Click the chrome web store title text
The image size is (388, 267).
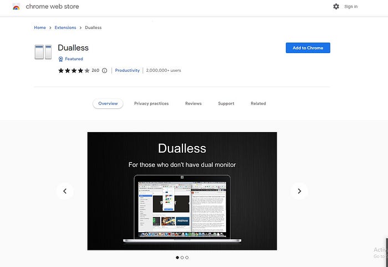point(52,7)
